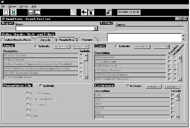
Task: Click the printer toolbar icon
Action: [73, 12]
